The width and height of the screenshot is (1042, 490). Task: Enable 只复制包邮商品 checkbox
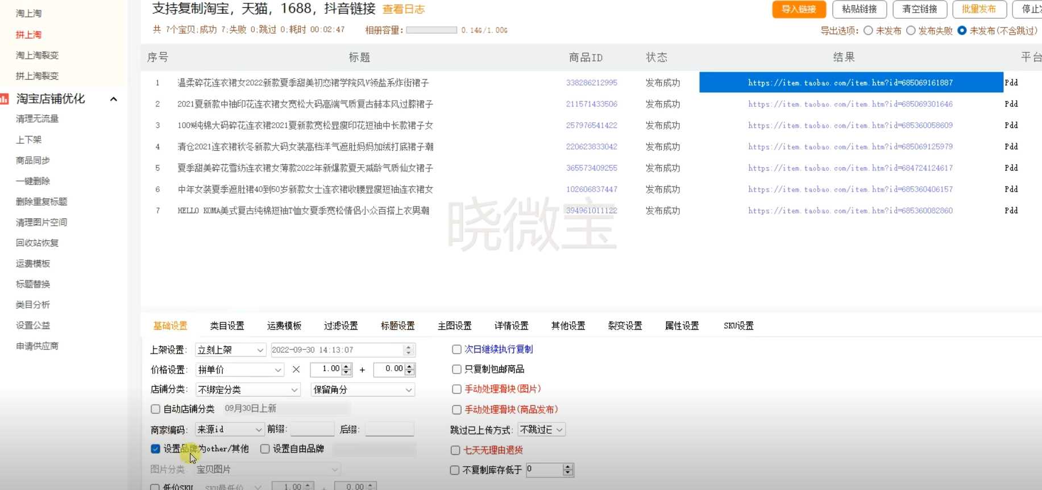456,369
